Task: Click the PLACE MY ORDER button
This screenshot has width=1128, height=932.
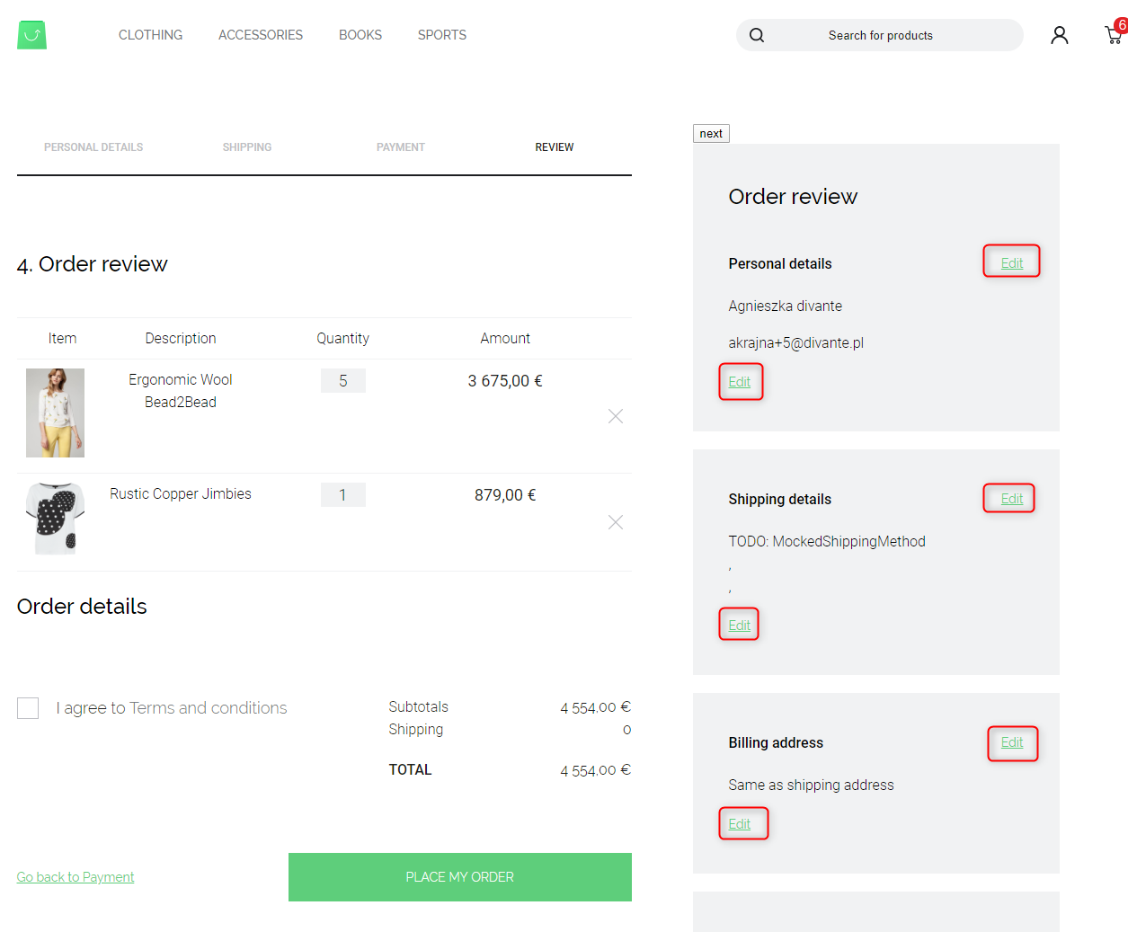Action: click(x=459, y=876)
